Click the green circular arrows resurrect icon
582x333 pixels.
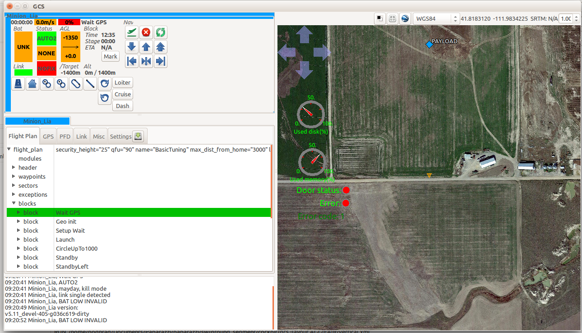pyautogui.click(x=160, y=32)
